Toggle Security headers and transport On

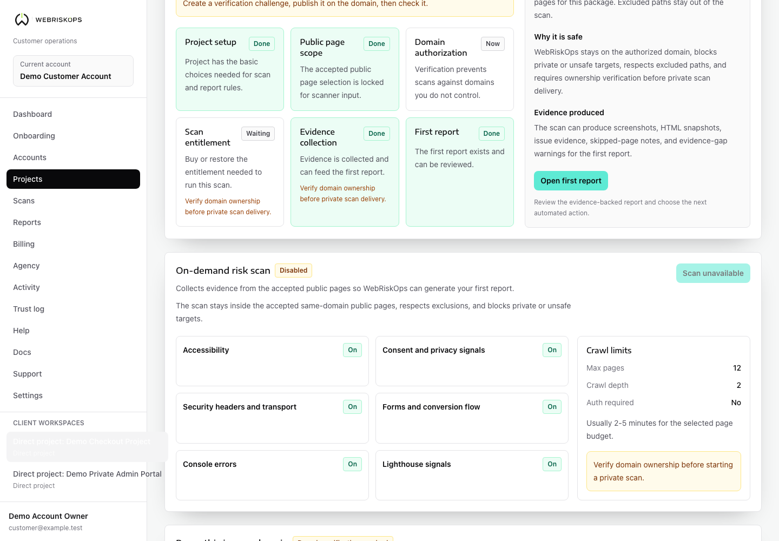click(x=352, y=407)
